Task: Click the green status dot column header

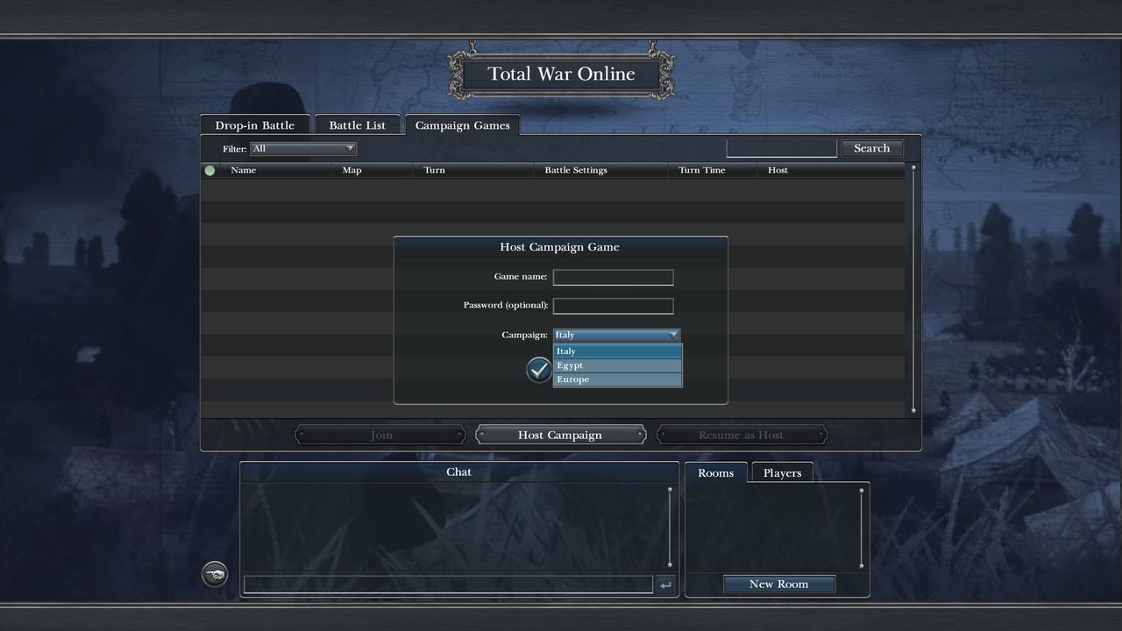Action: pos(209,171)
